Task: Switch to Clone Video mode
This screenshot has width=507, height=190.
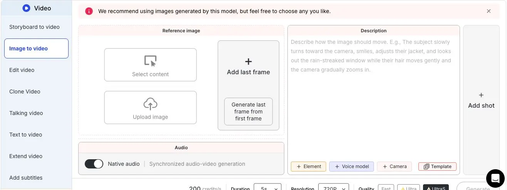Action: 36,92
